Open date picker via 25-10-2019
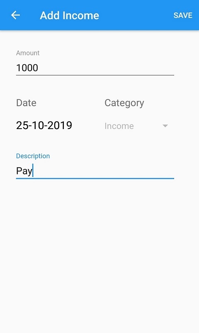This screenshot has width=199, height=333. [x=44, y=125]
